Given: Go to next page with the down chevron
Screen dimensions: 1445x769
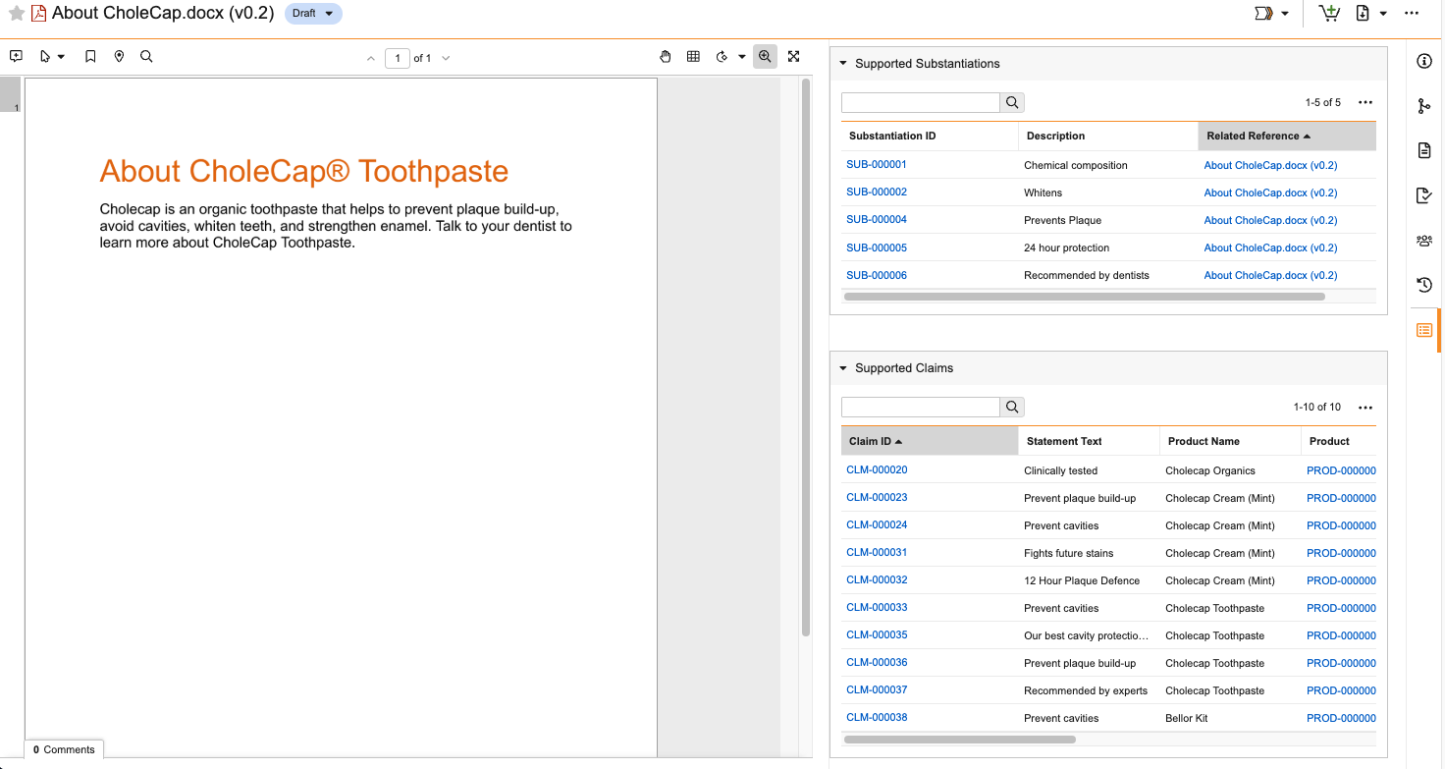Looking at the screenshot, I should [446, 59].
